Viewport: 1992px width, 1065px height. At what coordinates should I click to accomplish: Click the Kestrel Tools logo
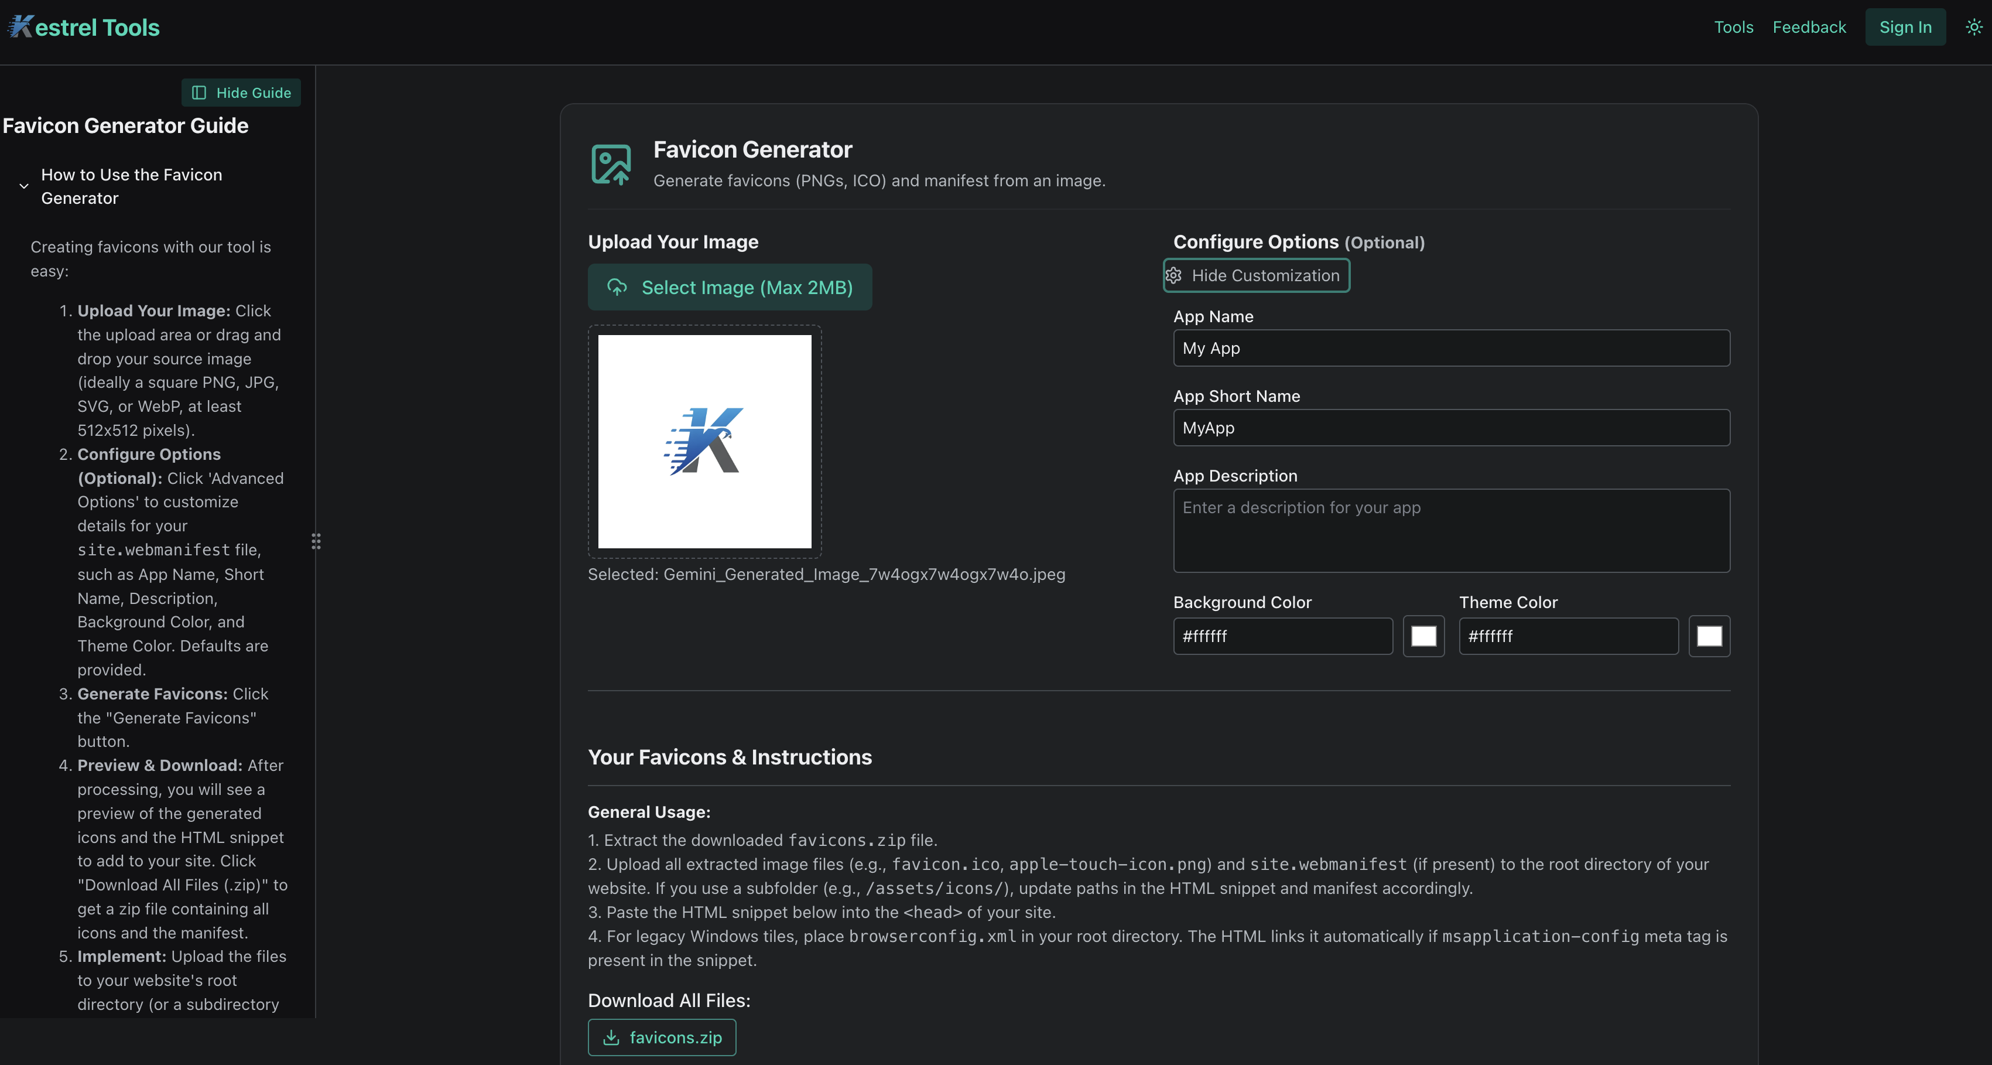[x=84, y=27]
